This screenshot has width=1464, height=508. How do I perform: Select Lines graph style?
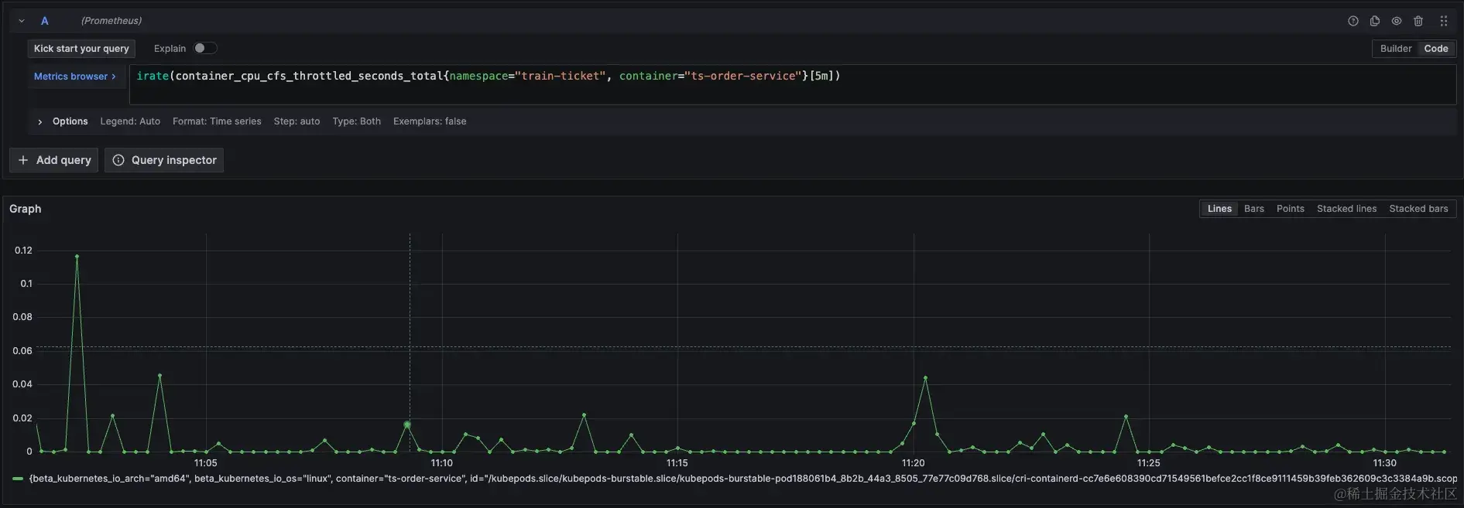1219,209
